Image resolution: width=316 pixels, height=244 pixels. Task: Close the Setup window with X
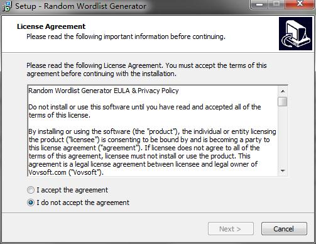click(x=300, y=4)
